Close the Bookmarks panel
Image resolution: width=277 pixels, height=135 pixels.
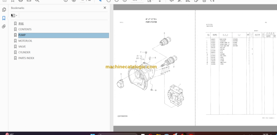[105, 8]
